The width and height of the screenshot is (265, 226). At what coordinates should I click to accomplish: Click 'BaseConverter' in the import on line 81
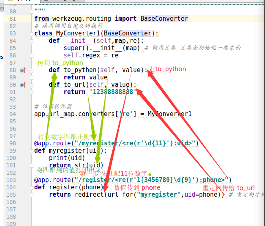(x=164, y=19)
